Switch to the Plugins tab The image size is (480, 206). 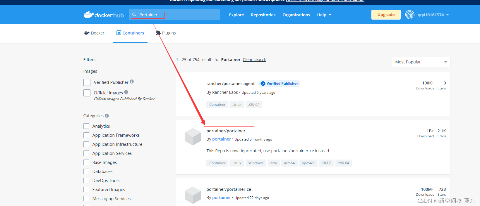[166, 33]
